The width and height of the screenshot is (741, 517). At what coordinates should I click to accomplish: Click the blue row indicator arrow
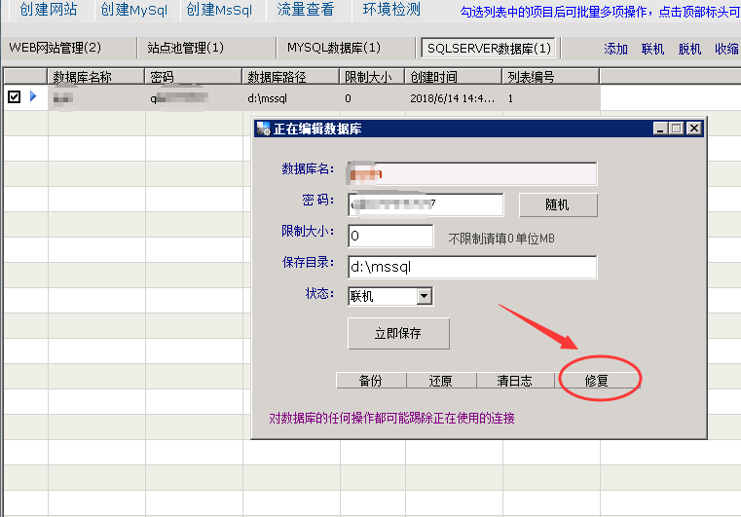(33, 96)
